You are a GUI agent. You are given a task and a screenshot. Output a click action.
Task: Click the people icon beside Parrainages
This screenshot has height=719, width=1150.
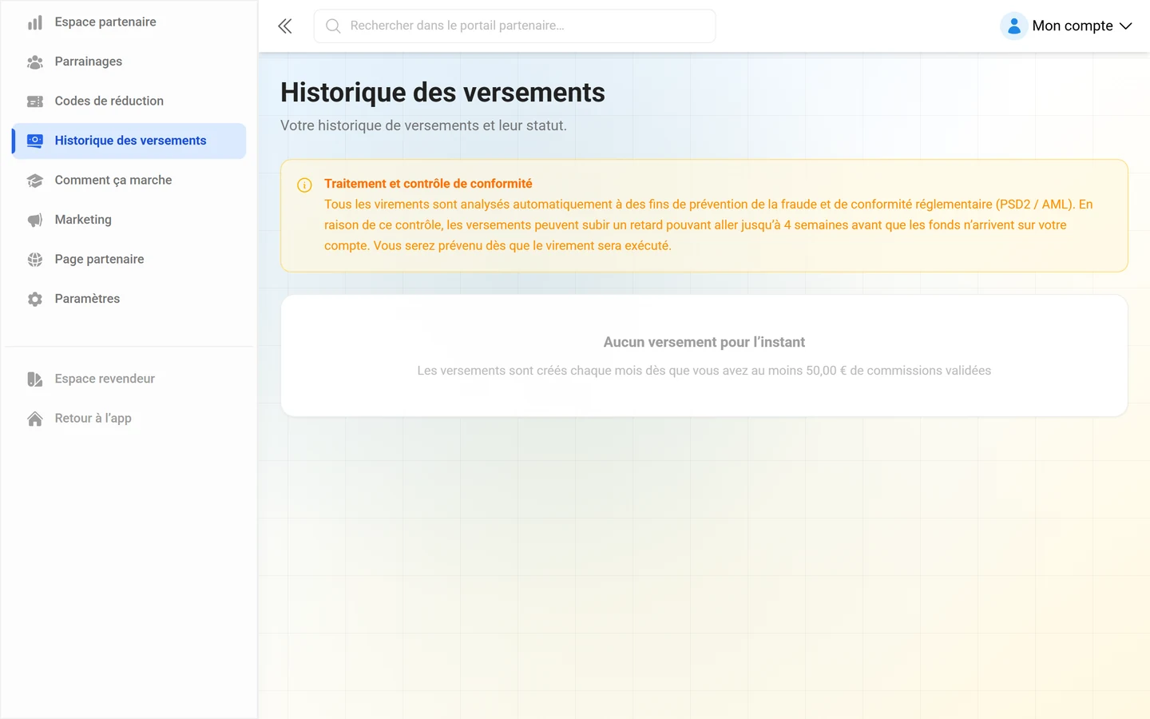point(35,62)
